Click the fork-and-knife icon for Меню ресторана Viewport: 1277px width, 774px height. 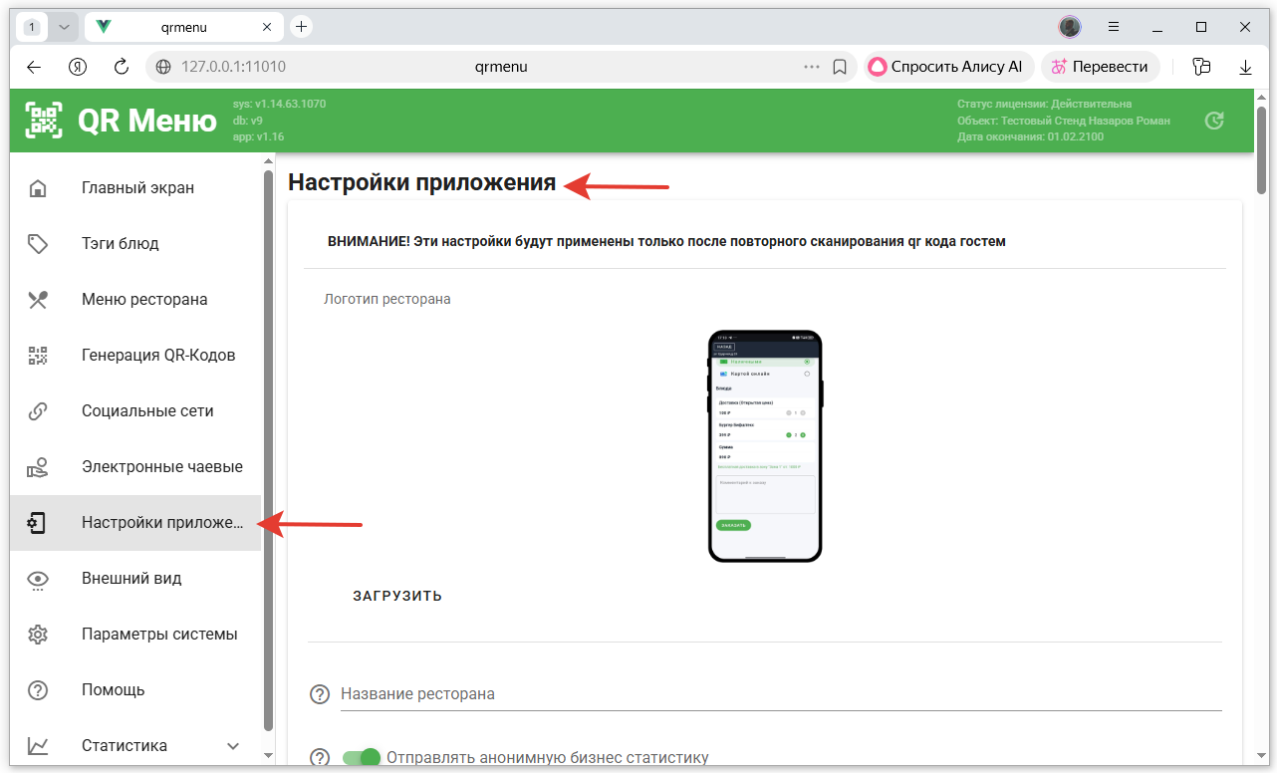coord(38,300)
